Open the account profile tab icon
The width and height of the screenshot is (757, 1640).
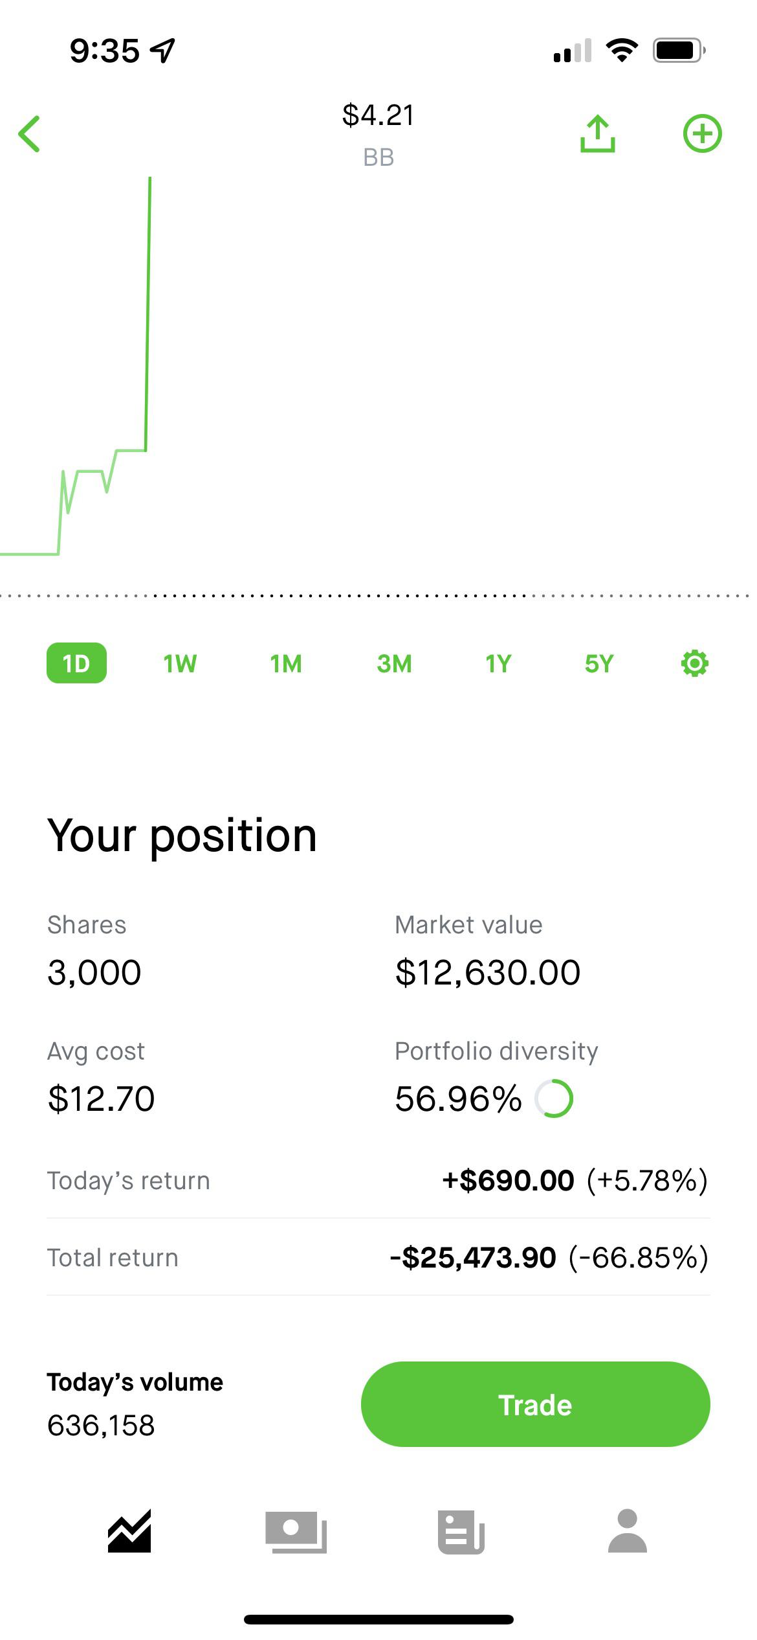click(x=627, y=1531)
